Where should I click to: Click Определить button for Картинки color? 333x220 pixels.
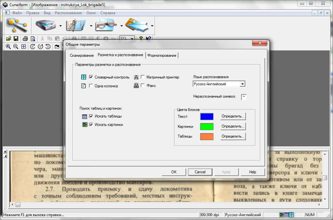(233, 126)
